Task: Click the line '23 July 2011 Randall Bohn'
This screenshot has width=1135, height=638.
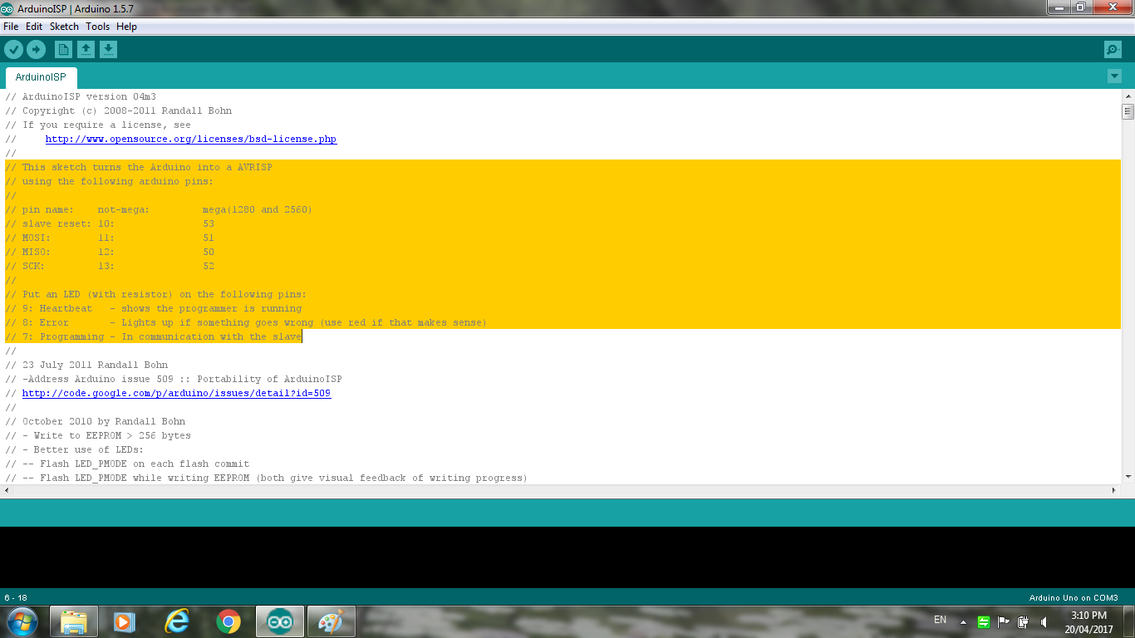Action: click(86, 365)
